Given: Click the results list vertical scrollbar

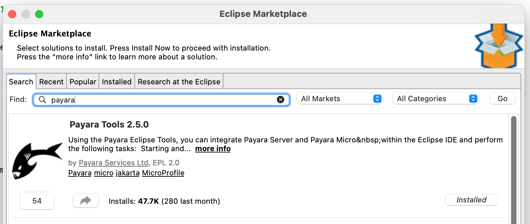Looking at the screenshot, I should coord(514,170).
